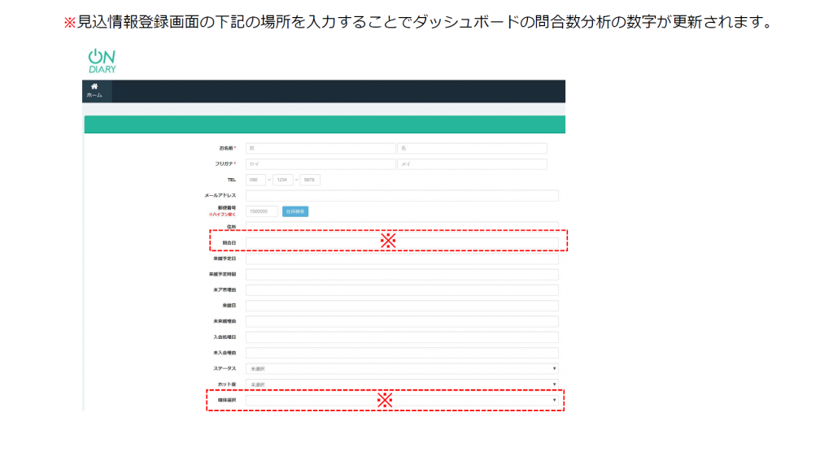This screenshot has width=833, height=452.
Task: Expand the ホット度 dropdown
Action: (x=402, y=384)
